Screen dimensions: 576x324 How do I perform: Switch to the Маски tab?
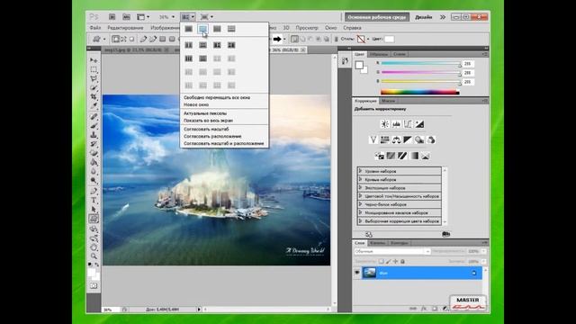pos(388,101)
